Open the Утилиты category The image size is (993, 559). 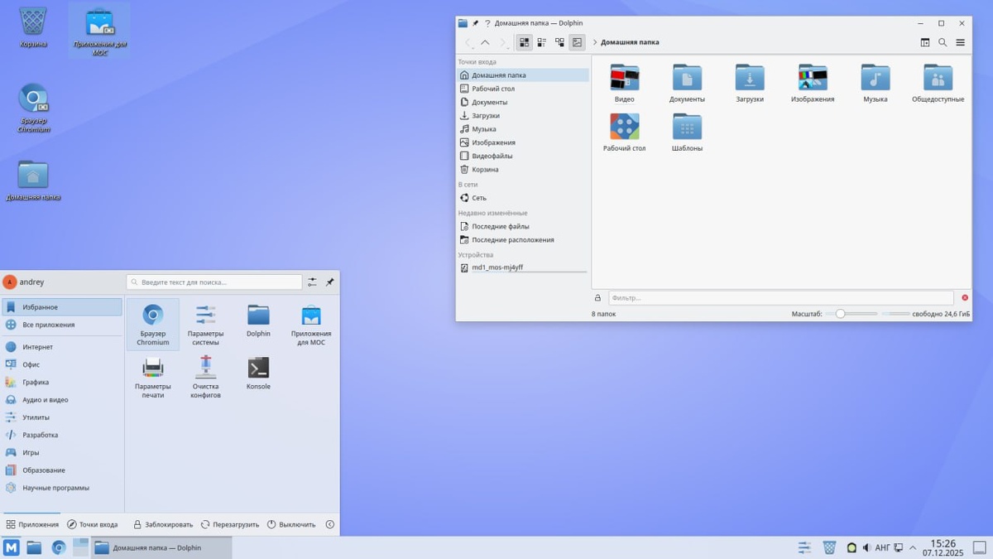pos(62,417)
